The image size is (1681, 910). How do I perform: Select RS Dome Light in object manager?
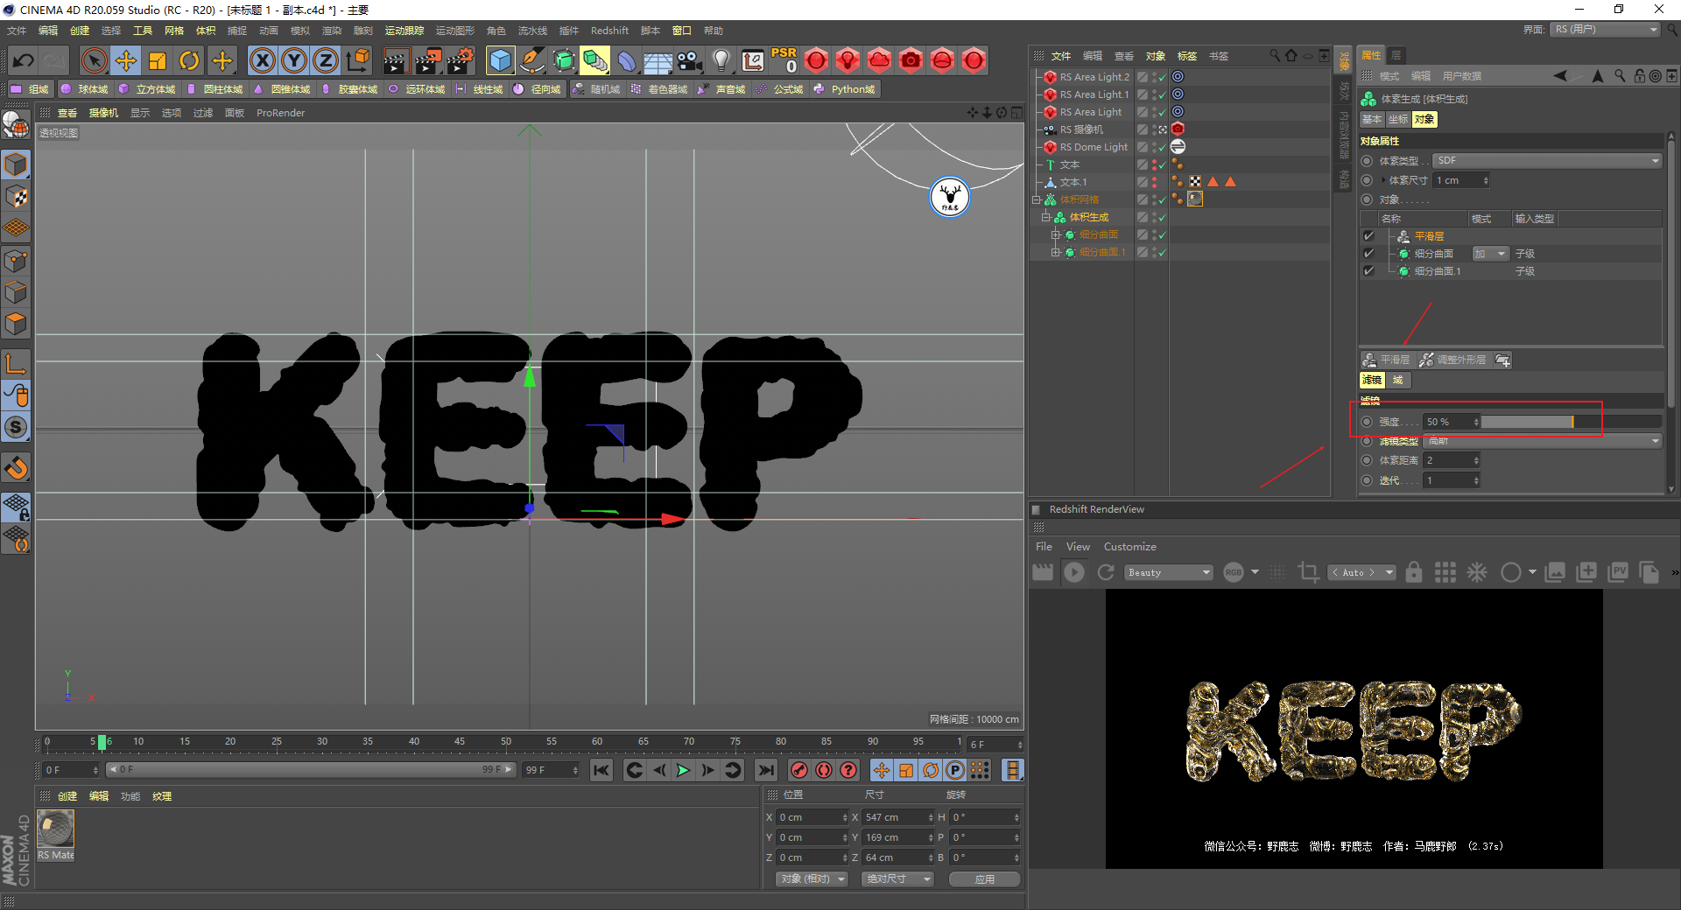click(x=1094, y=147)
